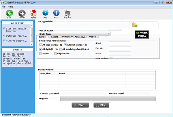
Task: Click the Current speed value field
Action: point(139,93)
